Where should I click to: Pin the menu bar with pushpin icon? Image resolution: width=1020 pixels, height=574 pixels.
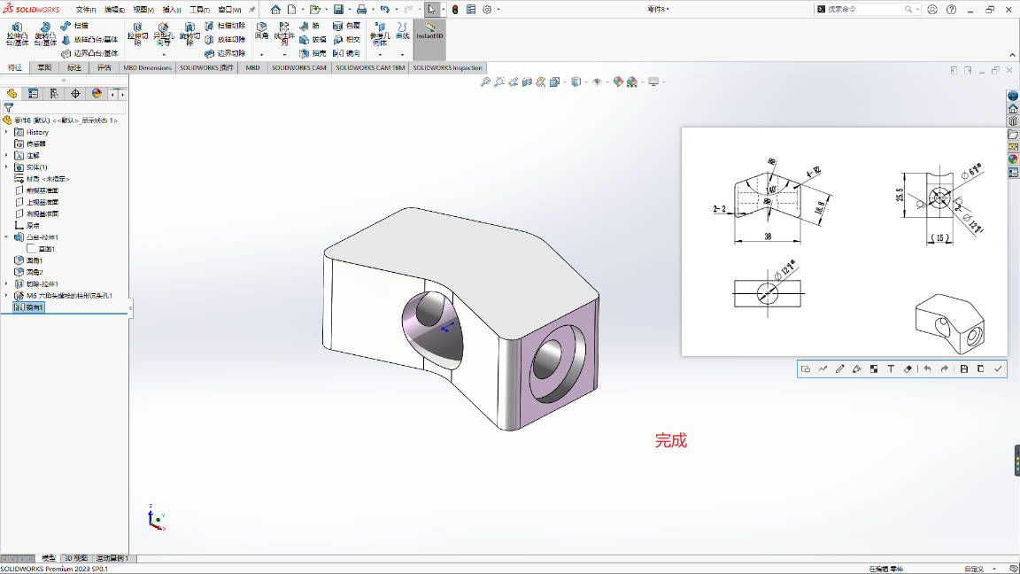[x=252, y=9]
